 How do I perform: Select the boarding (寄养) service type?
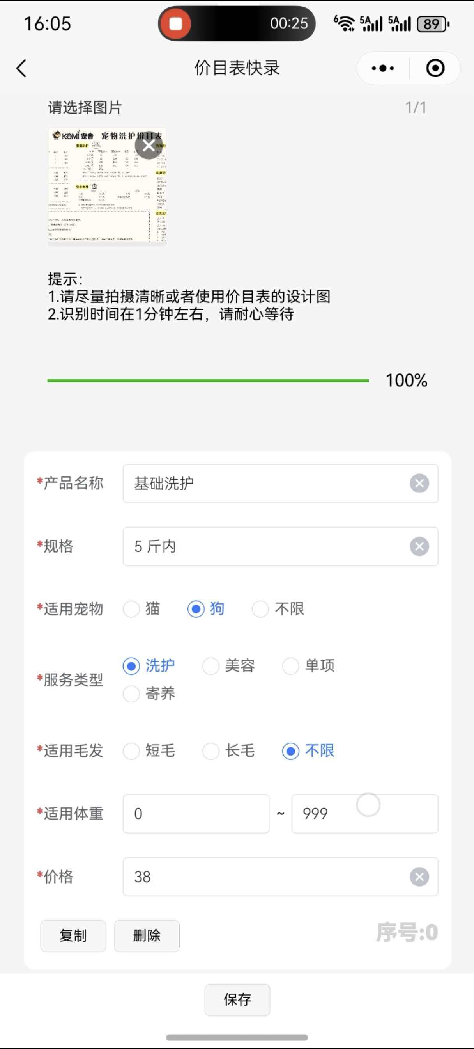[x=131, y=694]
